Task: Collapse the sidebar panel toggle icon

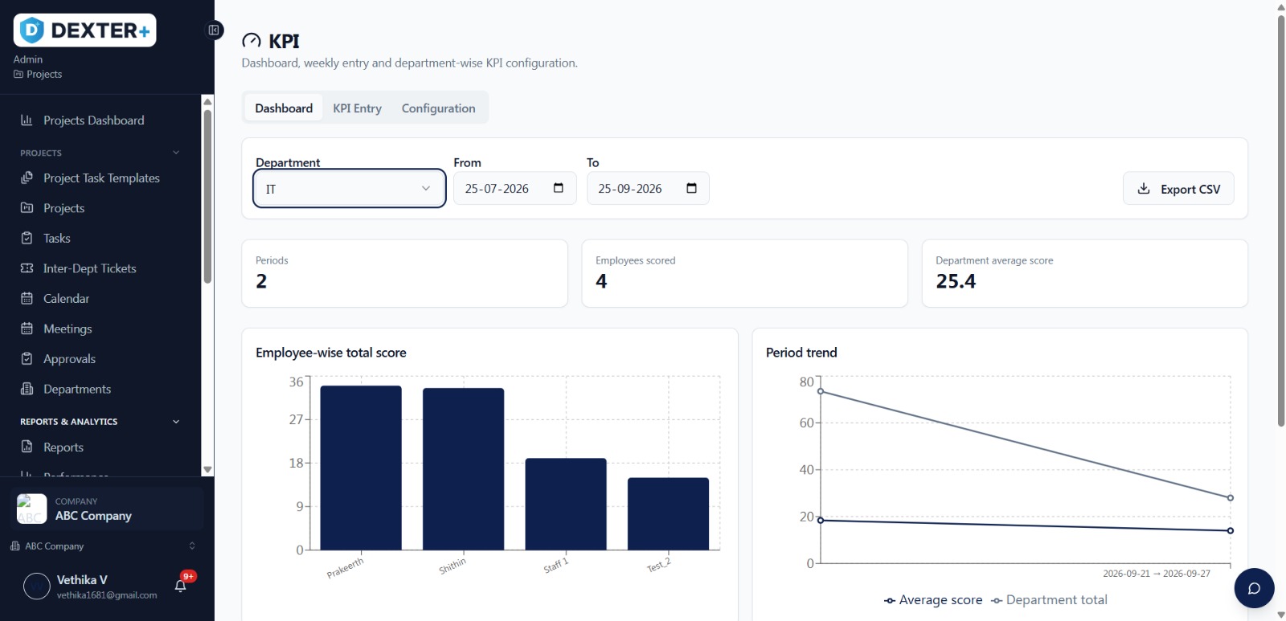Action: (x=214, y=31)
